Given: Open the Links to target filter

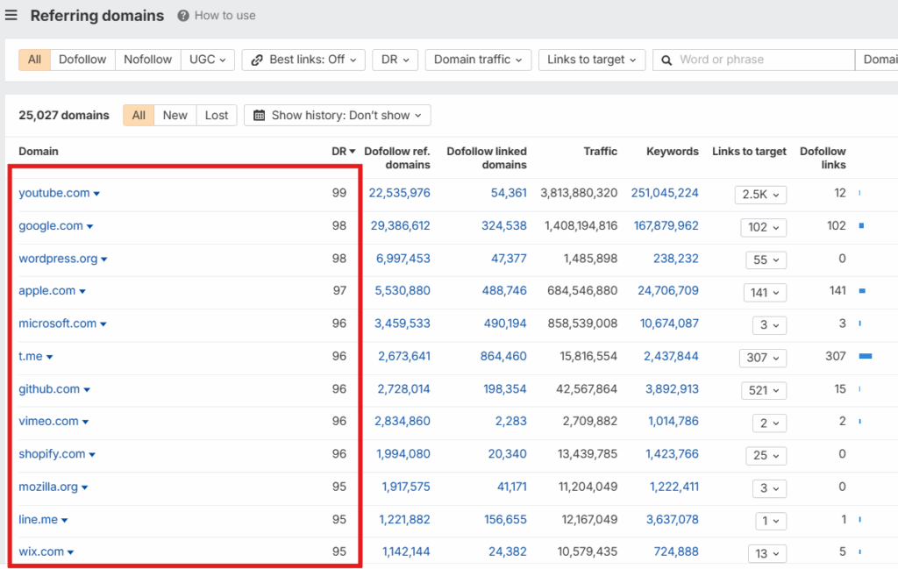Looking at the screenshot, I should 592,60.
